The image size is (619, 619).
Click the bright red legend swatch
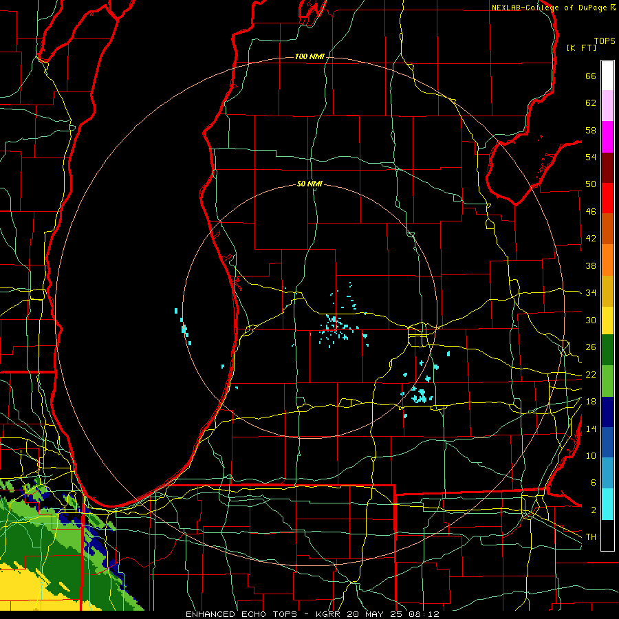[x=607, y=198]
